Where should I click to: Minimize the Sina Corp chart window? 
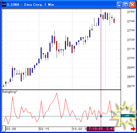(120, 4)
